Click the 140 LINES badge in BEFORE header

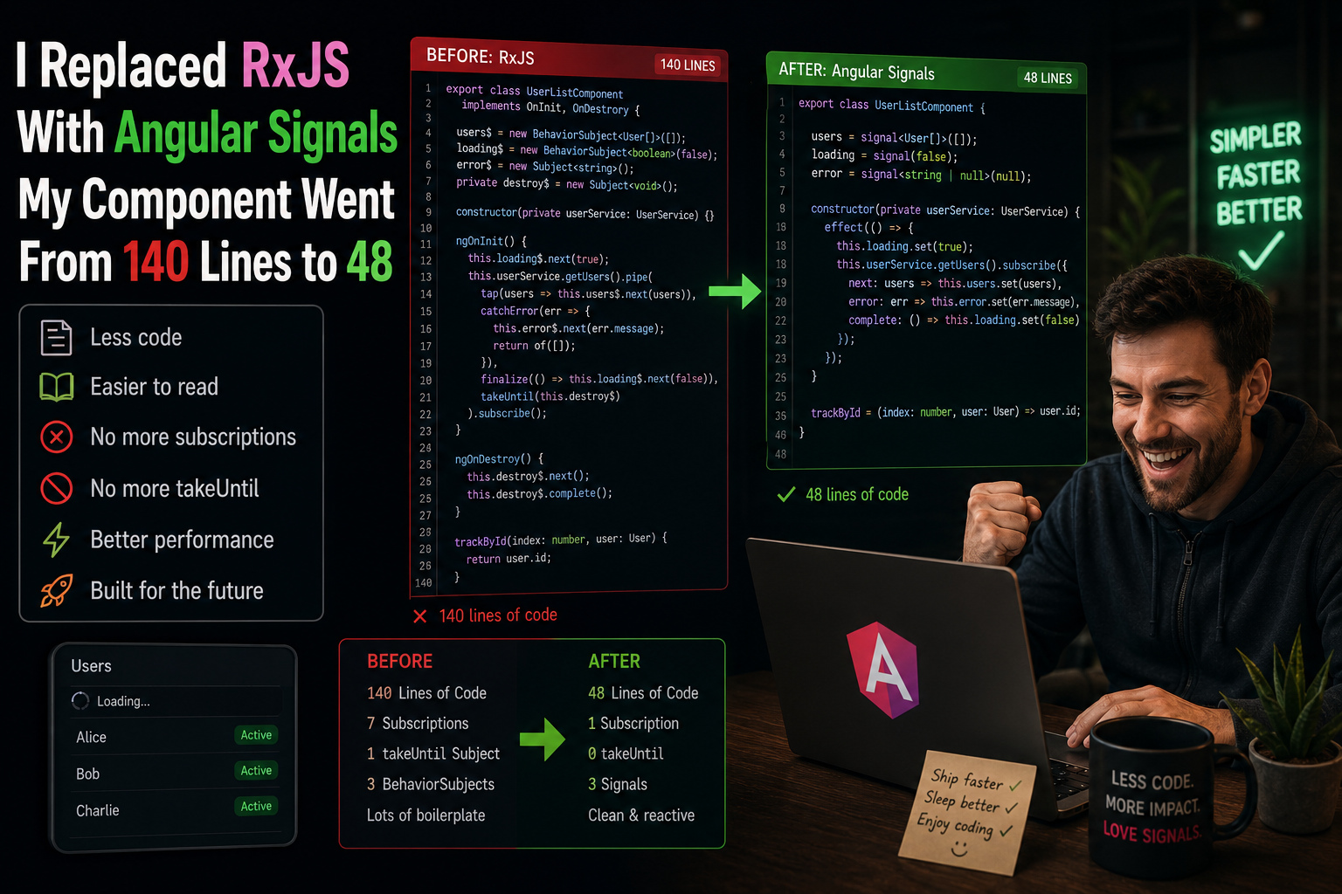pos(688,65)
